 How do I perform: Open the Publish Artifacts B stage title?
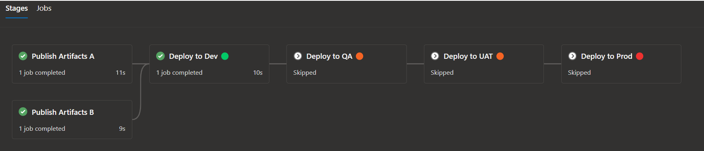pyautogui.click(x=63, y=112)
